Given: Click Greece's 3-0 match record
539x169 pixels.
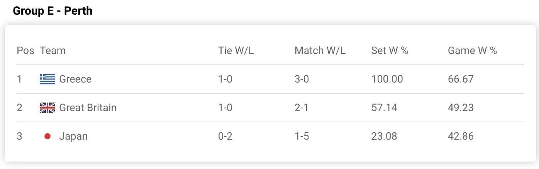Looking at the screenshot, I should pos(302,79).
